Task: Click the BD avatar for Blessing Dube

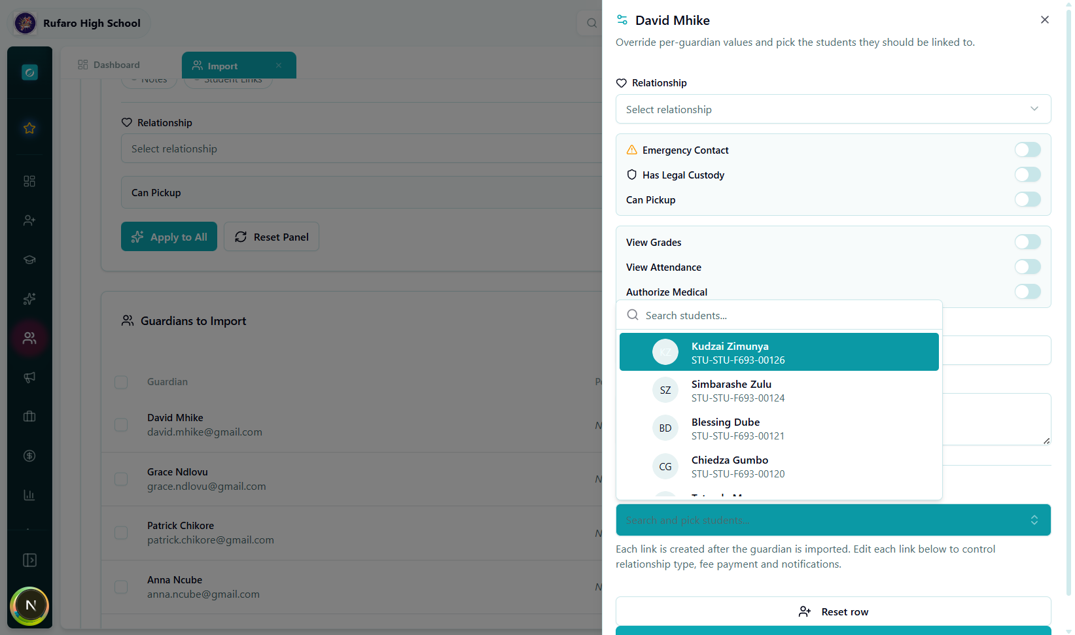Action: click(665, 428)
